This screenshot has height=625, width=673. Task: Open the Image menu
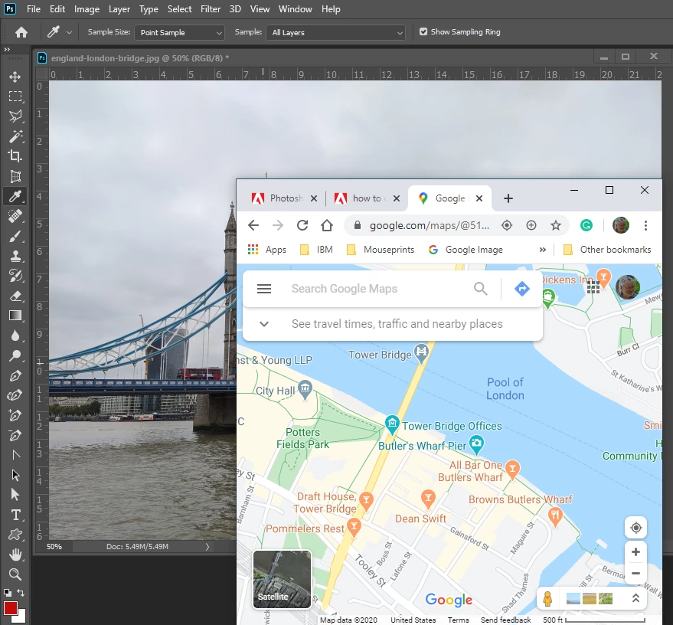coord(87,9)
